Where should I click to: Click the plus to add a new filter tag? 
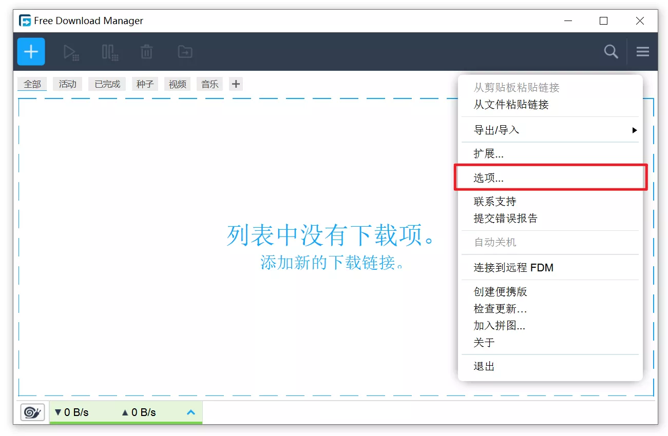235,84
